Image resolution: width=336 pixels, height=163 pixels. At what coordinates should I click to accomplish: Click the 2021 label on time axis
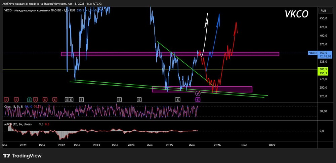23,145
